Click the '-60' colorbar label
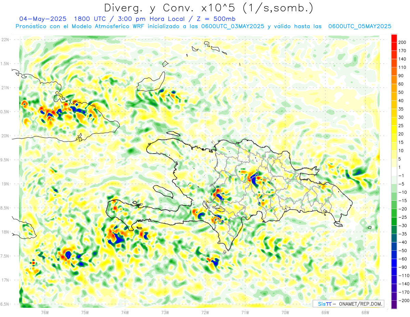 coord(402,259)
